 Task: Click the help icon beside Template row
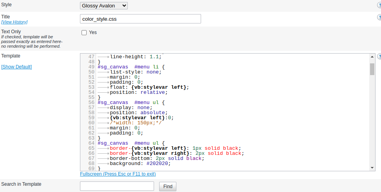tap(379, 56)
